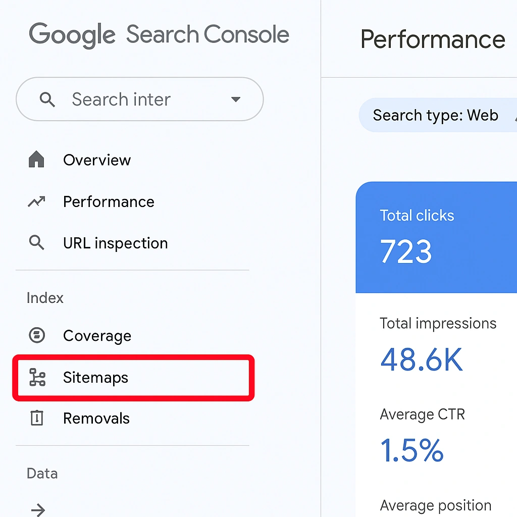Select Removals in the sidebar
The width and height of the screenshot is (517, 517).
coord(96,419)
